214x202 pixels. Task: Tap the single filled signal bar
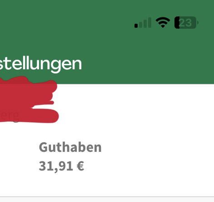(136, 26)
